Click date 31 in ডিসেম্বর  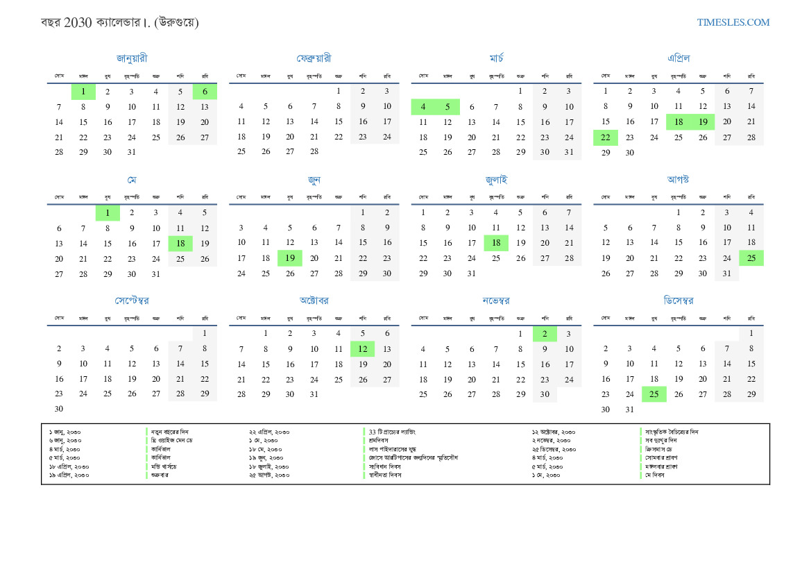coord(629,410)
